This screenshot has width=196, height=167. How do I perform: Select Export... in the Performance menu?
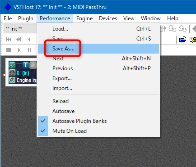pyautogui.click(x=98, y=78)
